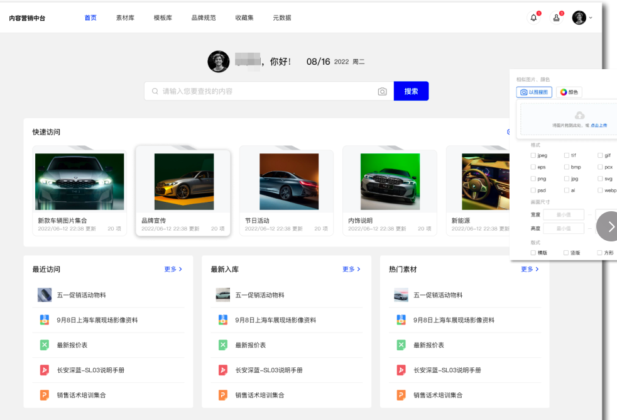The image size is (617, 420).
Task: Click the 点击上传 link
Action: 599,126
